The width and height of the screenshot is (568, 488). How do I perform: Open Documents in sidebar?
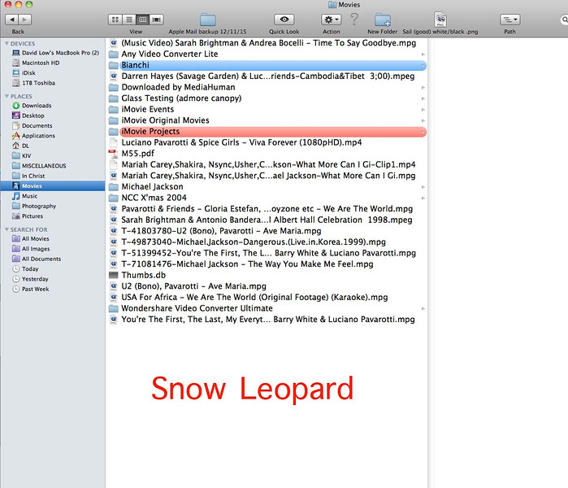(x=32, y=125)
